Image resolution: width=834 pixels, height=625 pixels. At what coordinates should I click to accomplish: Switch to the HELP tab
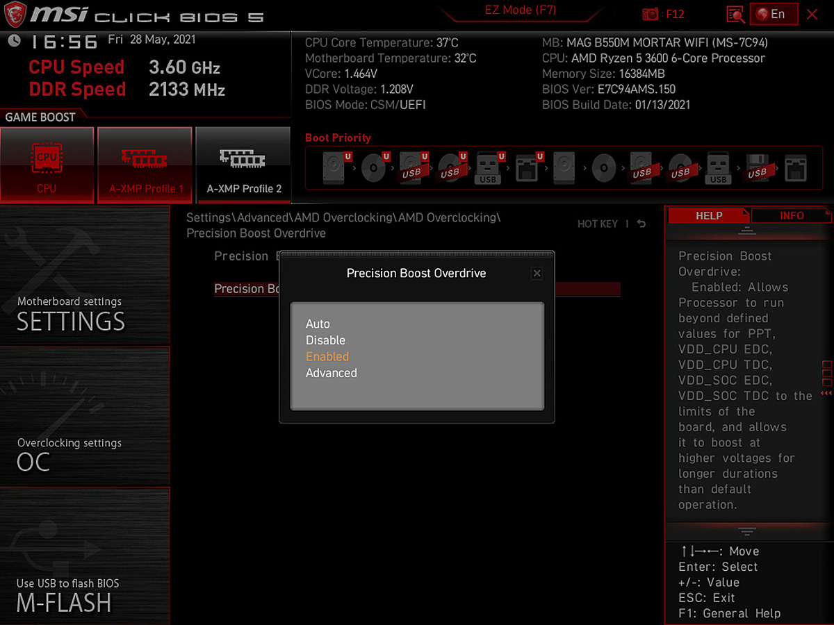coord(709,215)
